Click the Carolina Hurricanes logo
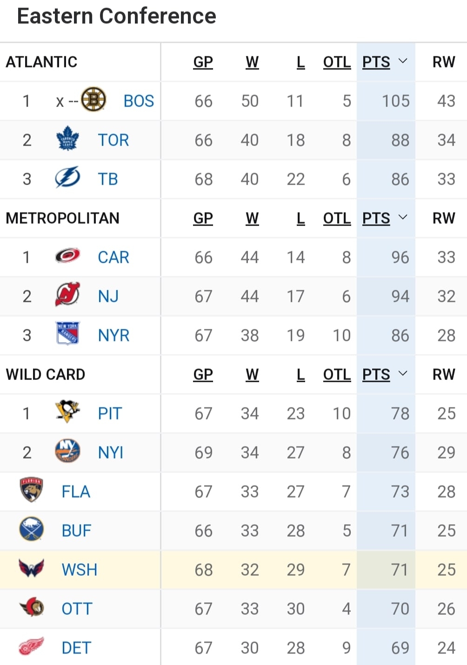Image resolution: width=467 pixels, height=665 pixels. tap(67, 256)
